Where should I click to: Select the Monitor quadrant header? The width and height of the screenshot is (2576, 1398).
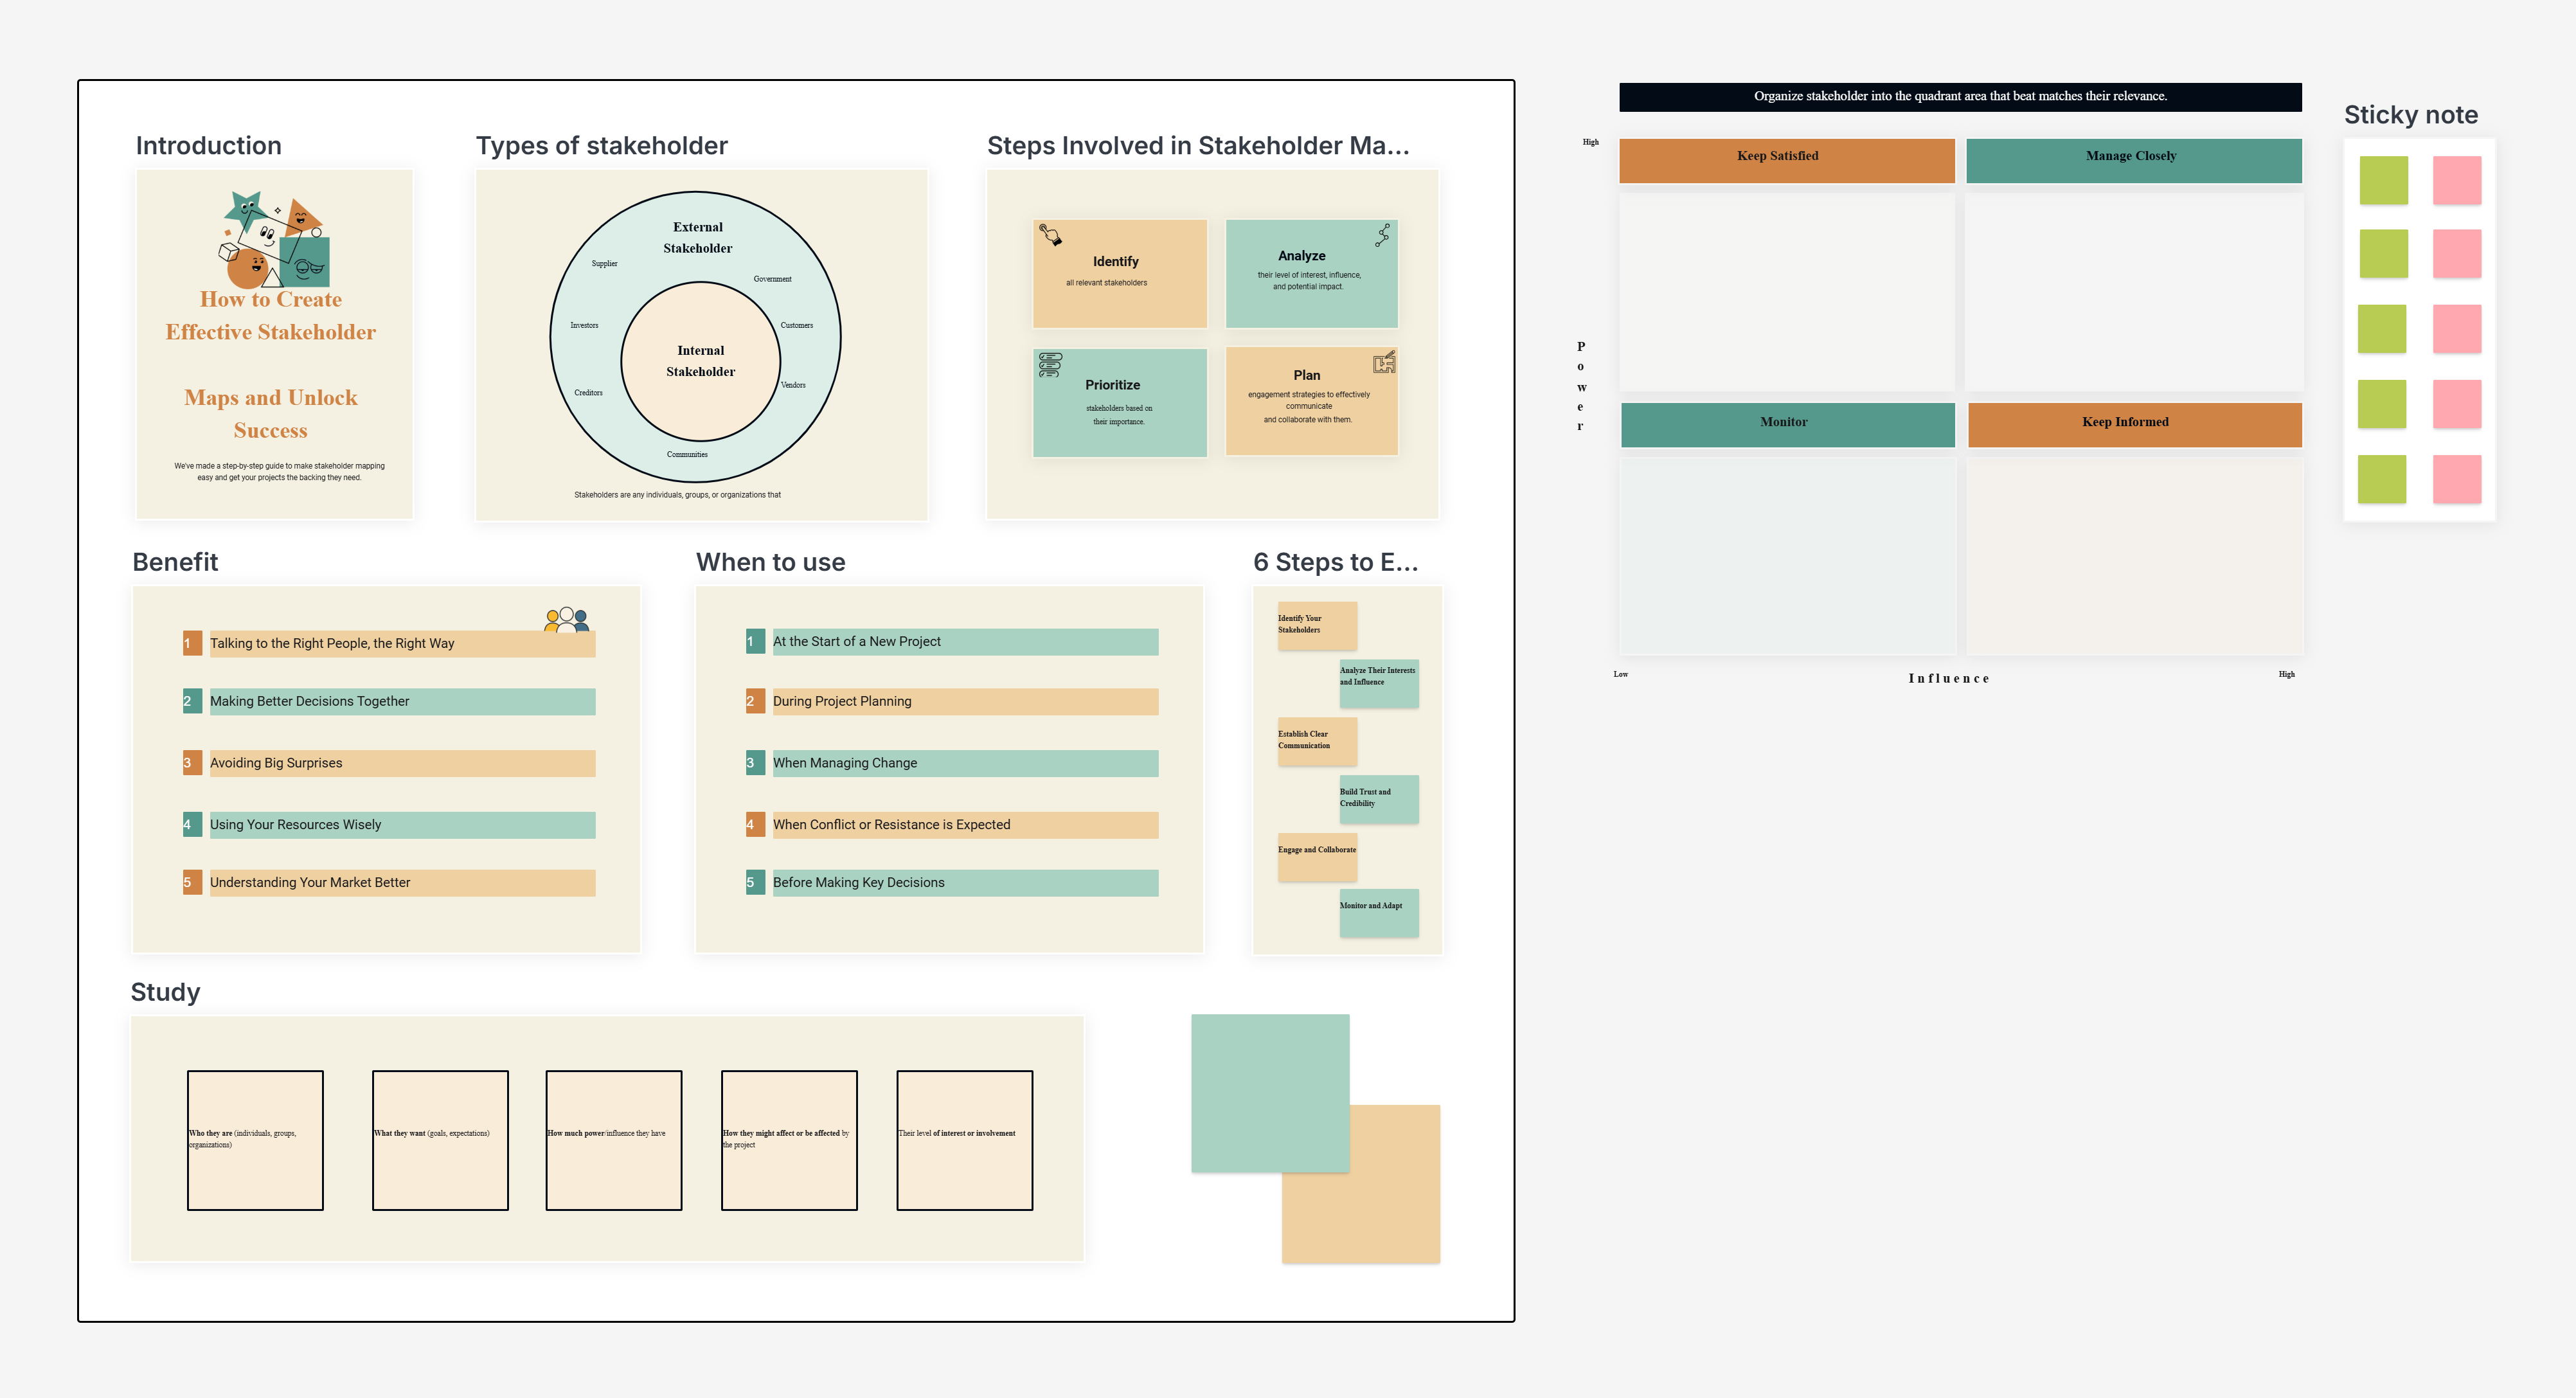pyautogui.click(x=1788, y=425)
